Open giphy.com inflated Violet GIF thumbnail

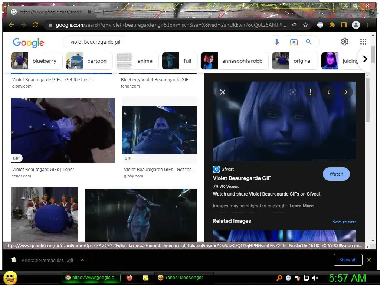[160, 130]
